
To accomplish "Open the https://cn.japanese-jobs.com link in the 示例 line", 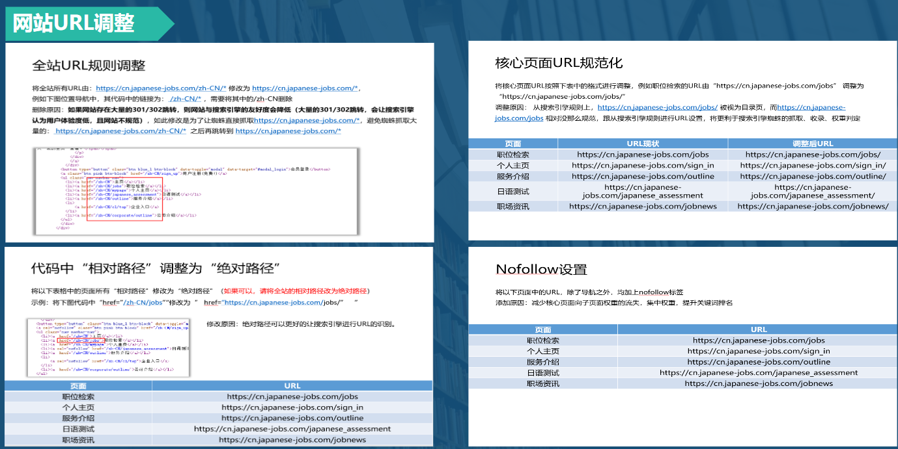I will 272,302.
